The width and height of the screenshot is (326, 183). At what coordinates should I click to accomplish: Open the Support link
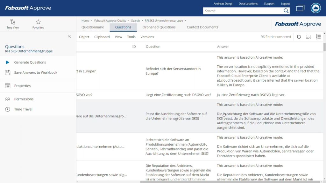(x=269, y=4)
